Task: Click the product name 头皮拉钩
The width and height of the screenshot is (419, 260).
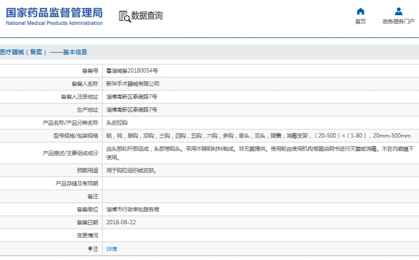Action: pyautogui.click(x=117, y=122)
